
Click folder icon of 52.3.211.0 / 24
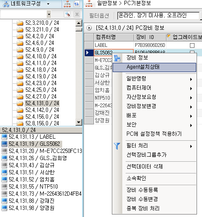point(20,30)
